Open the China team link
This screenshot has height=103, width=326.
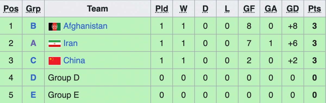74,60
